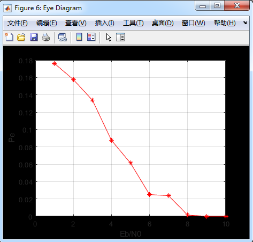Screen dimensions: 253x242
Task: Open file with the folder icon
Action: pos(21,37)
